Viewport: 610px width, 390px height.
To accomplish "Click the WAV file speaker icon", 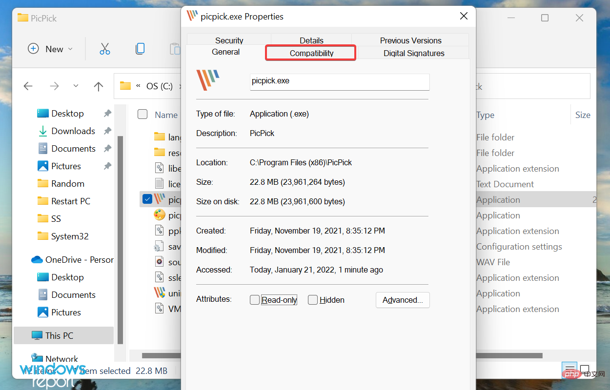I will (x=160, y=262).
